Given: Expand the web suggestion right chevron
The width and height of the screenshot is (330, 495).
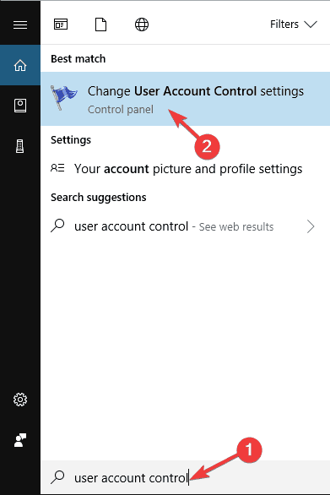Looking at the screenshot, I should coord(311,226).
